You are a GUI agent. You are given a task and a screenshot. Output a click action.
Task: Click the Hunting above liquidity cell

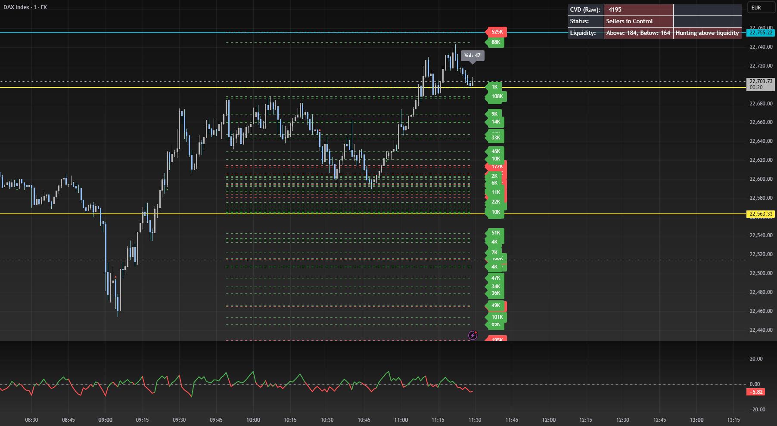point(707,33)
